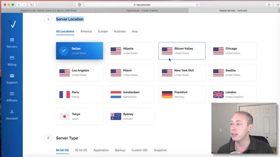Click the my.vultr.com address bar
280x157 pixels.
pos(142,5)
